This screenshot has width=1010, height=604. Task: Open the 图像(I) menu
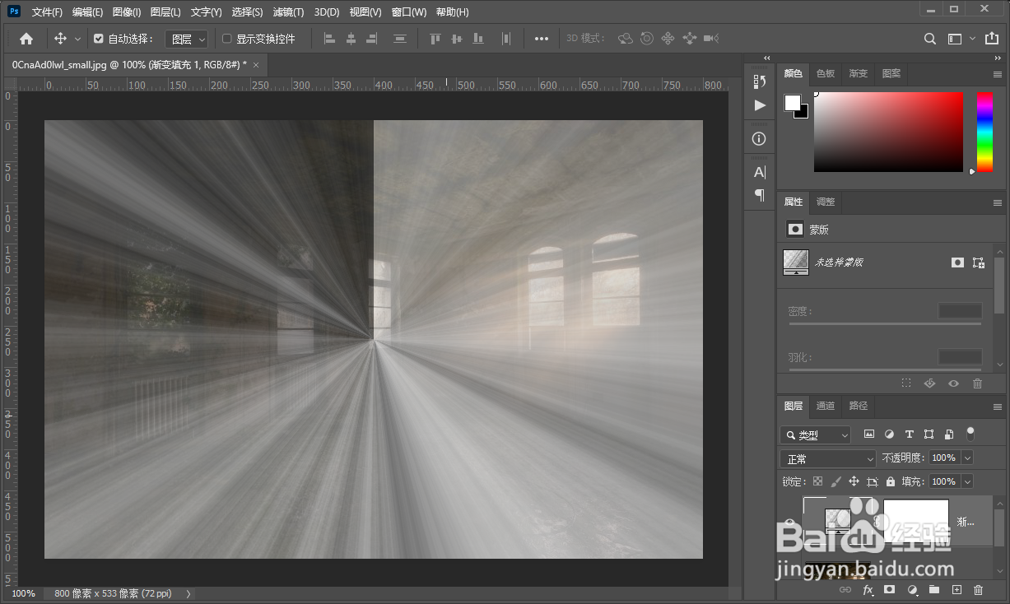pyautogui.click(x=127, y=12)
